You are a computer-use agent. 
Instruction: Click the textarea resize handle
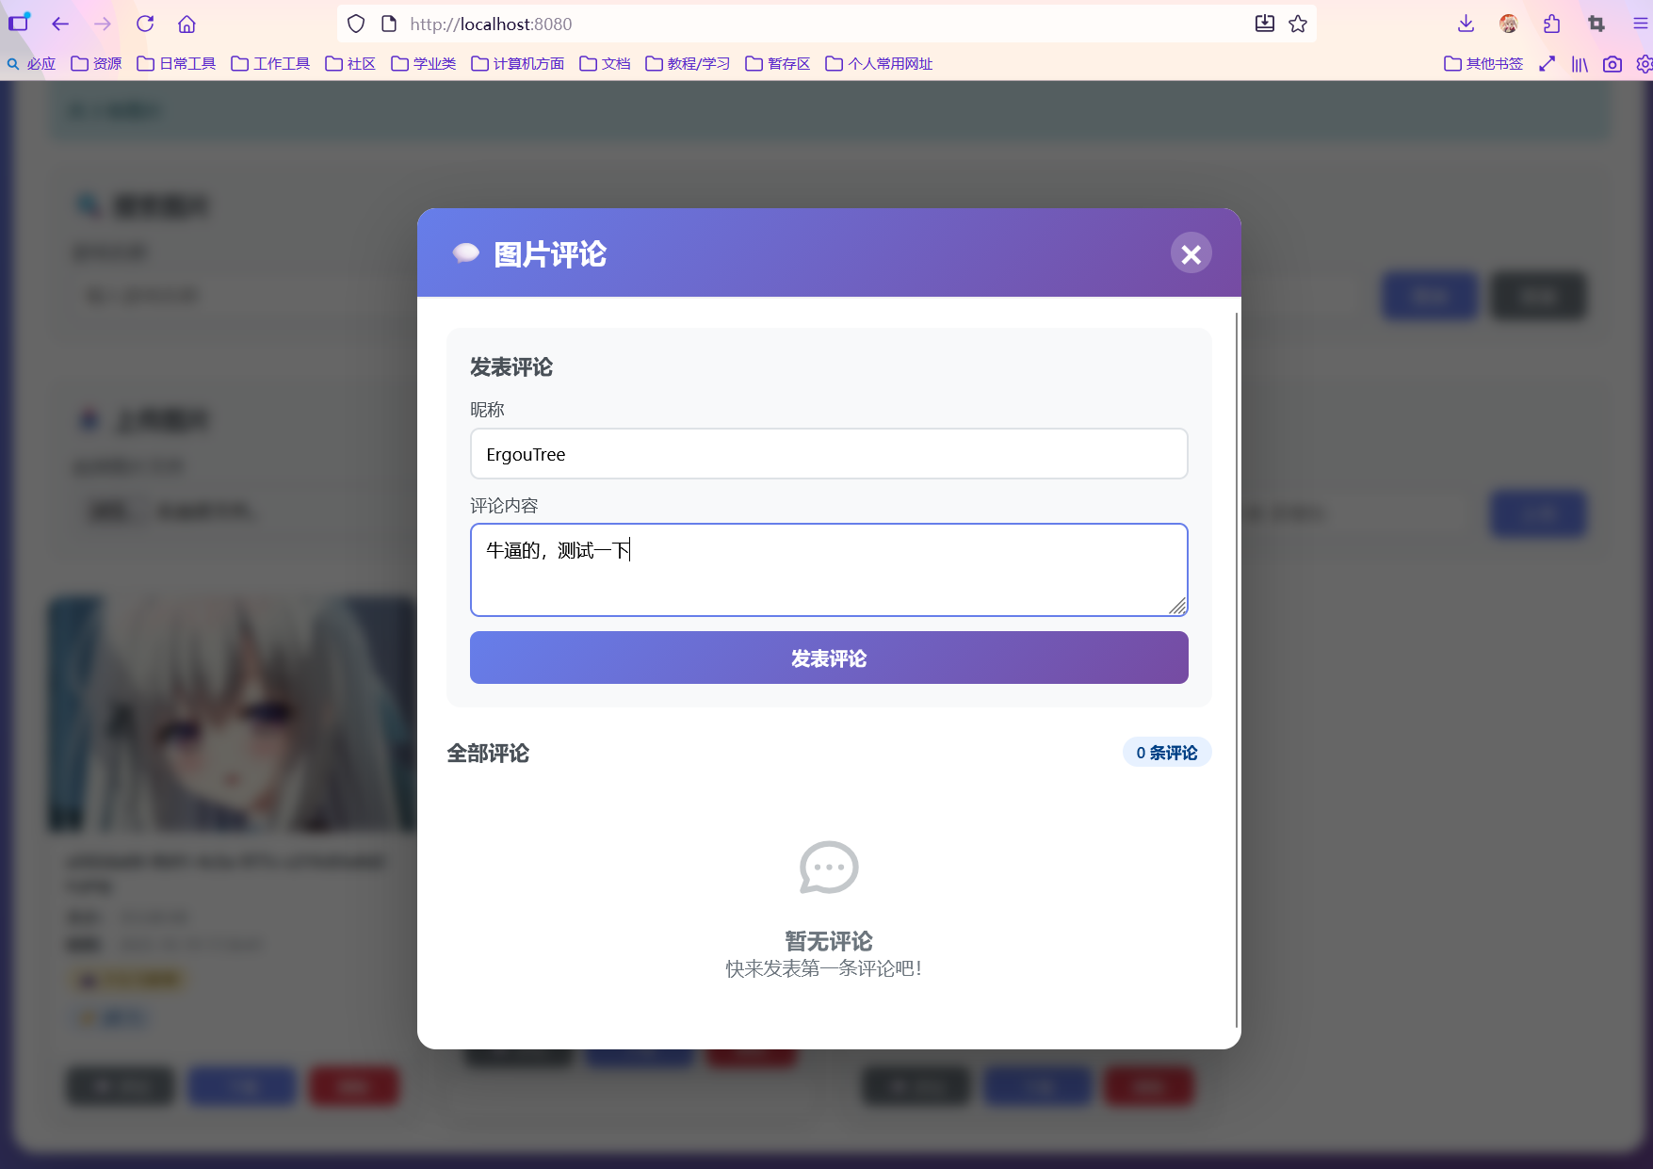click(1177, 606)
